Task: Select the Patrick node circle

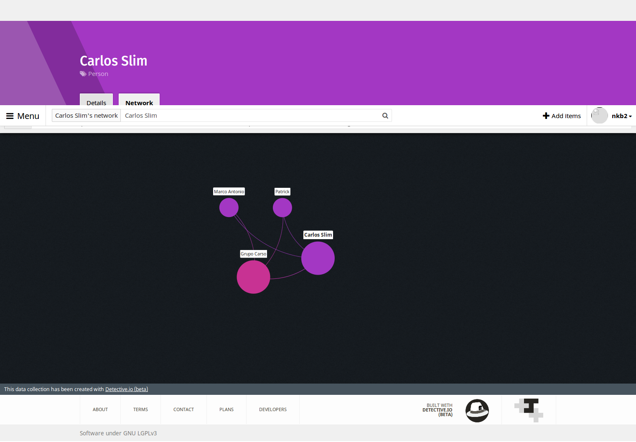Action: pos(282,207)
